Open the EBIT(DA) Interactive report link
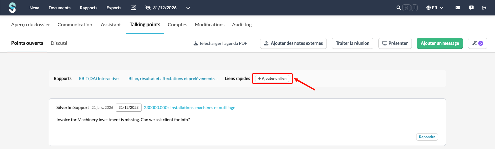Screen dimensions: 495x149 point(99,79)
